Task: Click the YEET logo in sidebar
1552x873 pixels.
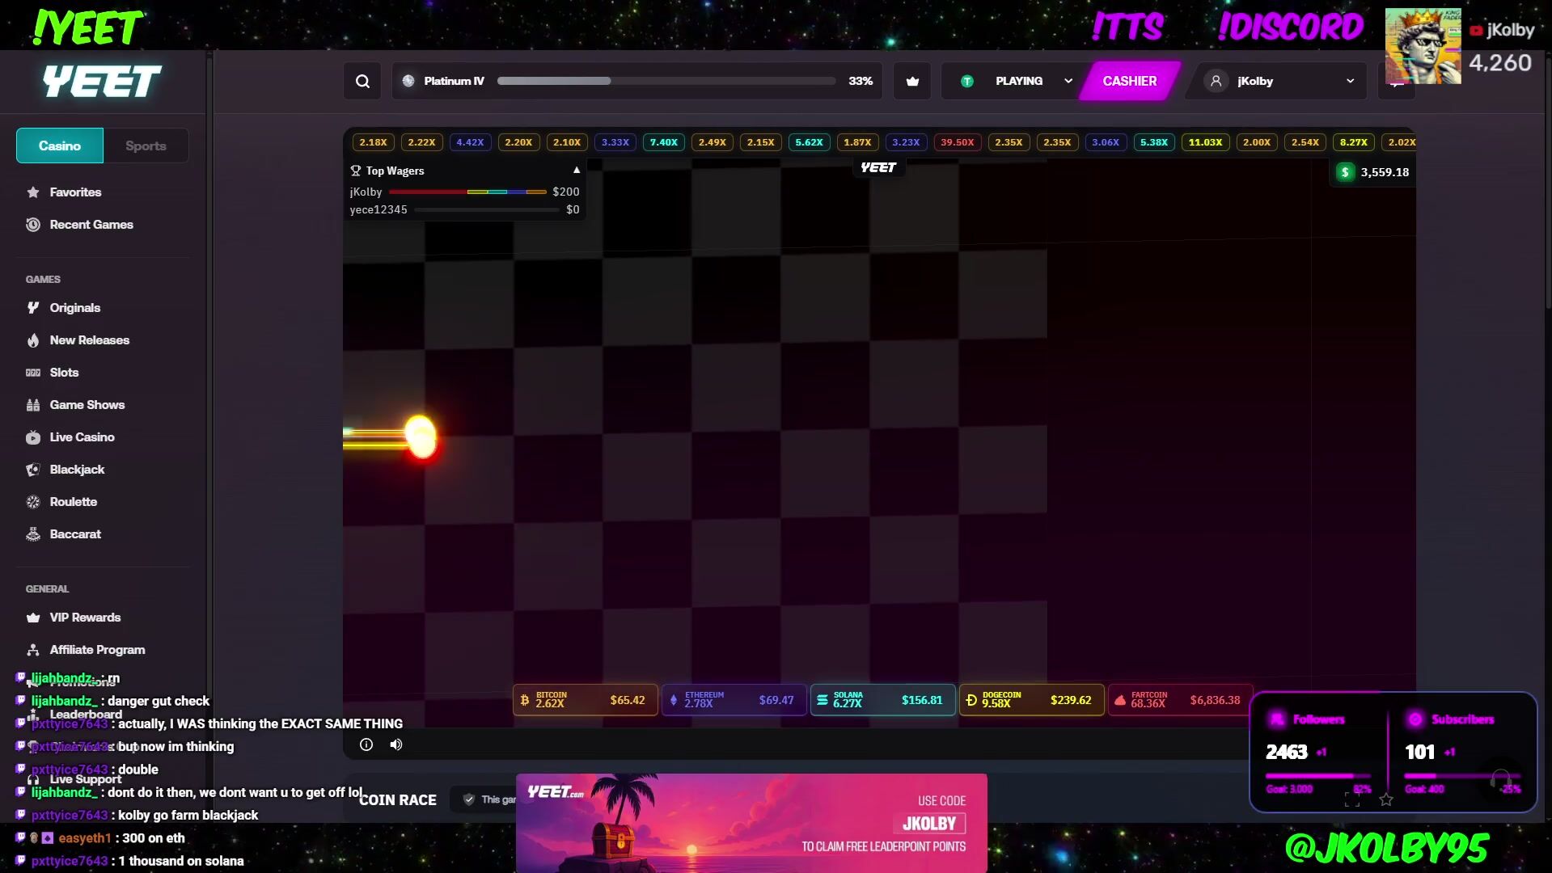Action: point(102,81)
